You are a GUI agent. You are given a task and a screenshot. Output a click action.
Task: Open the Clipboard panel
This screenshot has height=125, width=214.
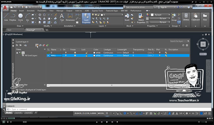[196, 17]
